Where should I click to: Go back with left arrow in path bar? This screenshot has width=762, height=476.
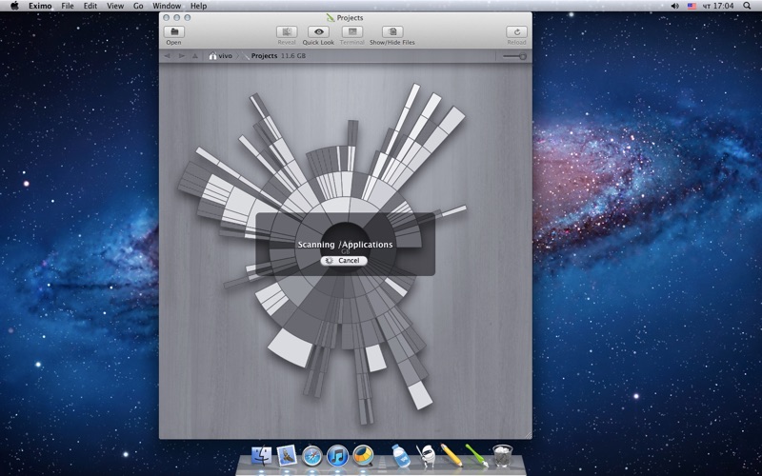pyautogui.click(x=168, y=56)
